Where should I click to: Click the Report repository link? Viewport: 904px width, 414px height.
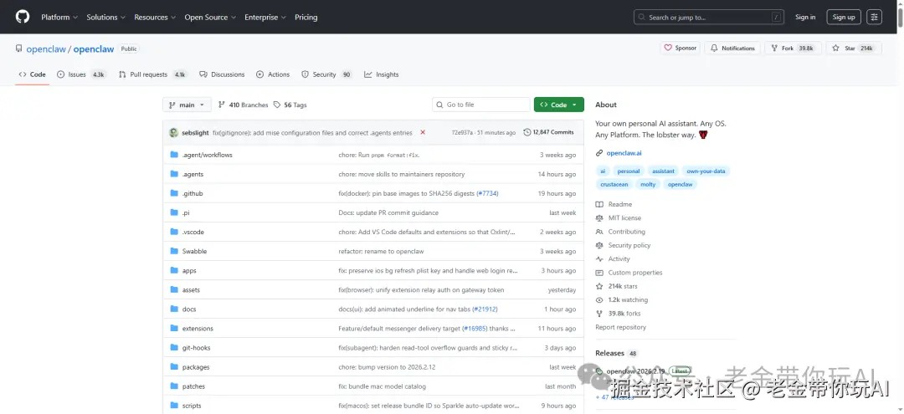tap(620, 327)
